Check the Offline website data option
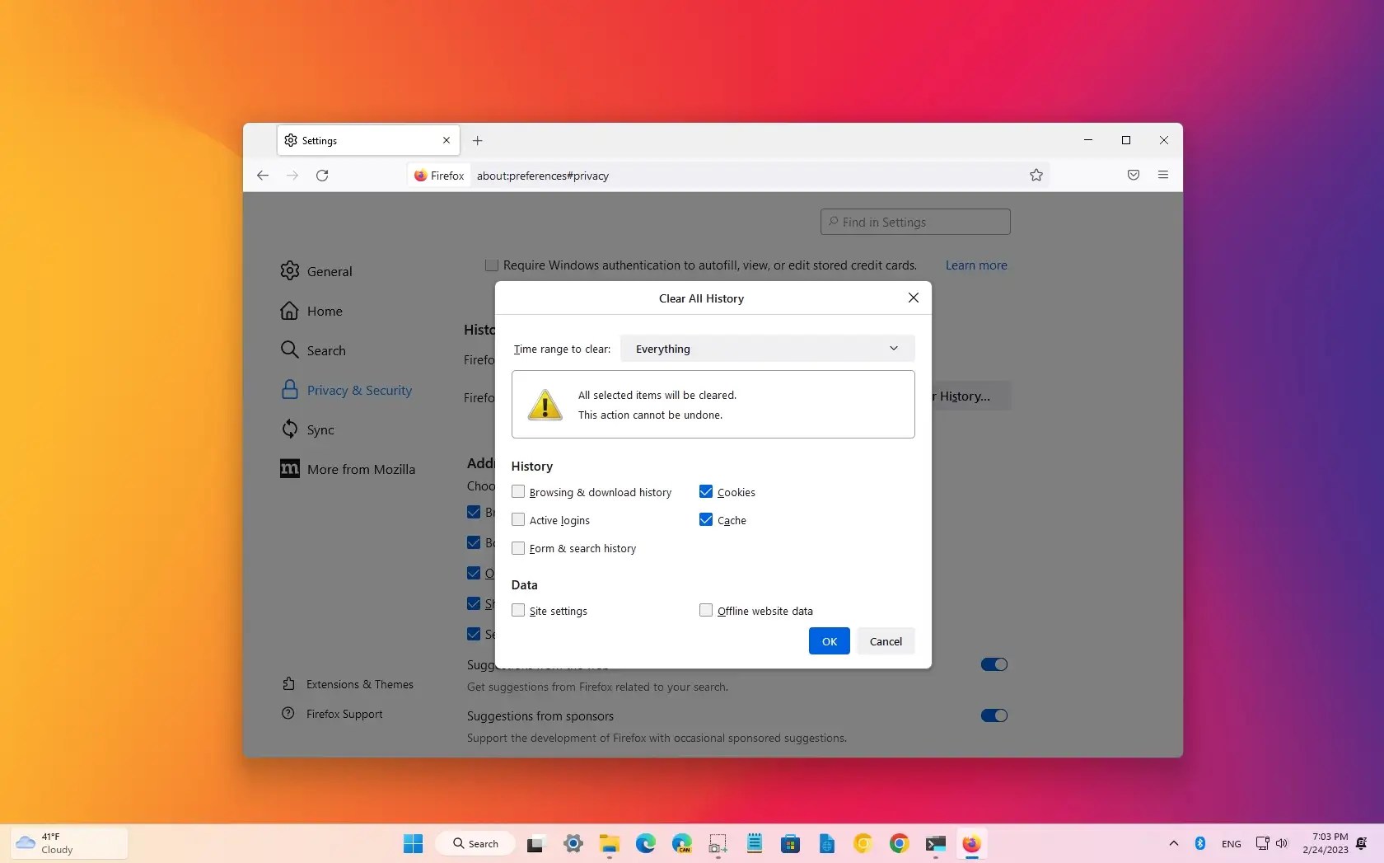This screenshot has width=1384, height=863. pyautogui.click(x=707, y=610)
